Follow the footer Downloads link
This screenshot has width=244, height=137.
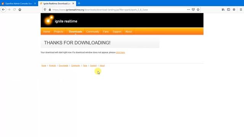[x=63, y=65]
